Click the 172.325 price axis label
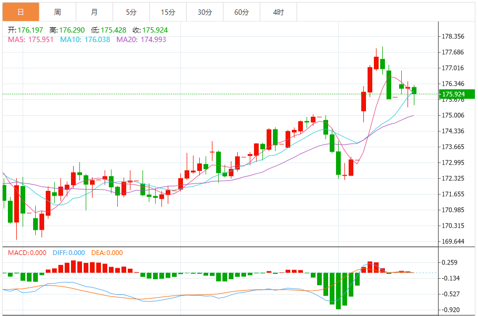Viewport: 478px width, 316px height. [453, 178]
